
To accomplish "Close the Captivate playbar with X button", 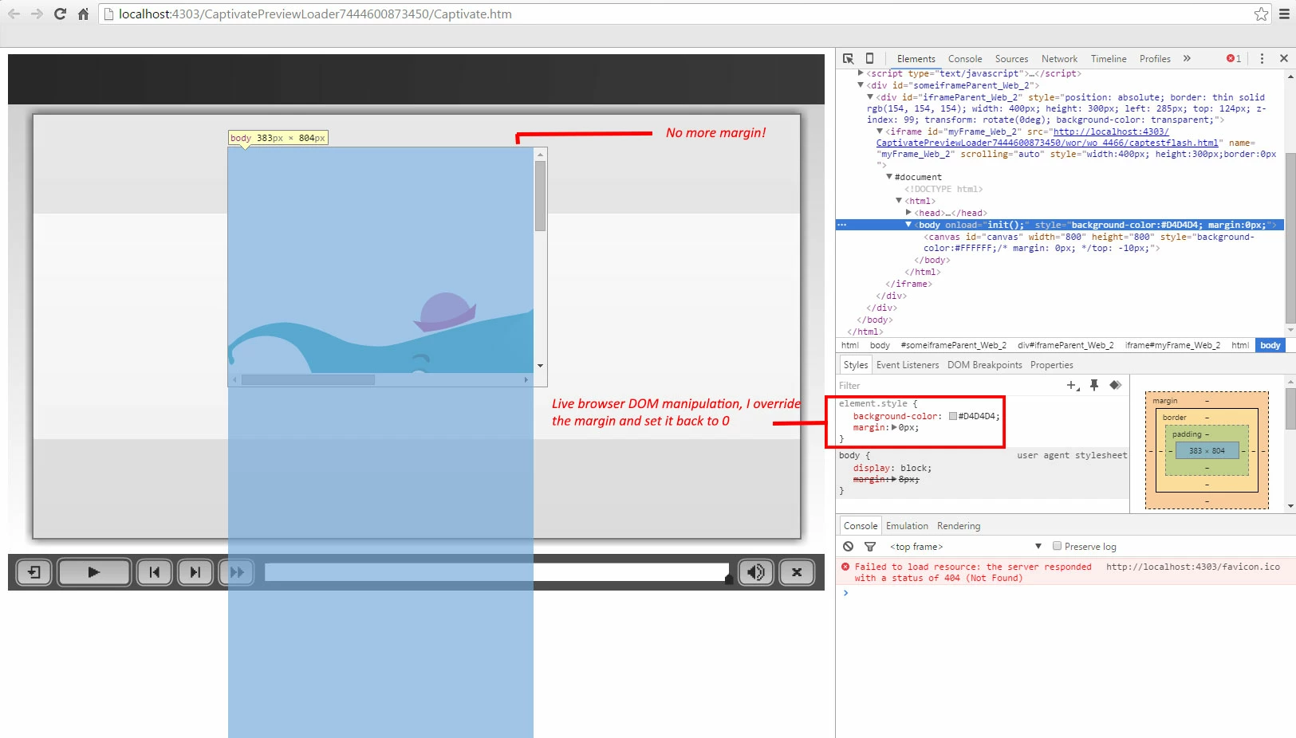I will [x=797, y=572].
